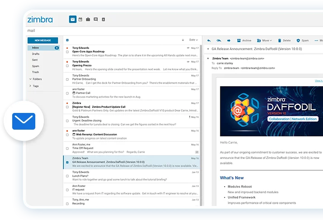Click the urgent priority flag on May 16
The width and height of the screenshot is (323, 220).
190,117
